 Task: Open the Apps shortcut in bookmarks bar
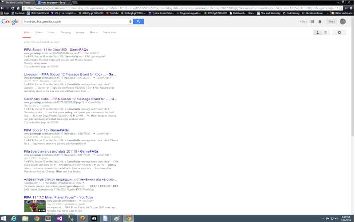point(5,13)
